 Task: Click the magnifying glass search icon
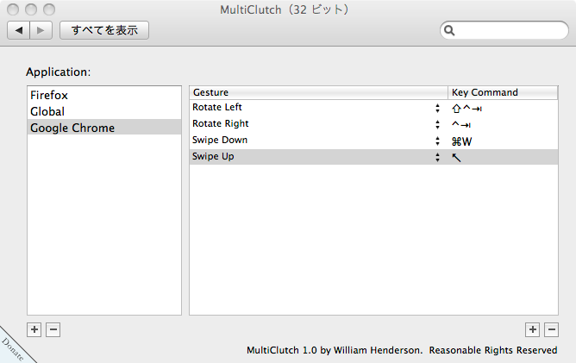(x=449, y=30)
